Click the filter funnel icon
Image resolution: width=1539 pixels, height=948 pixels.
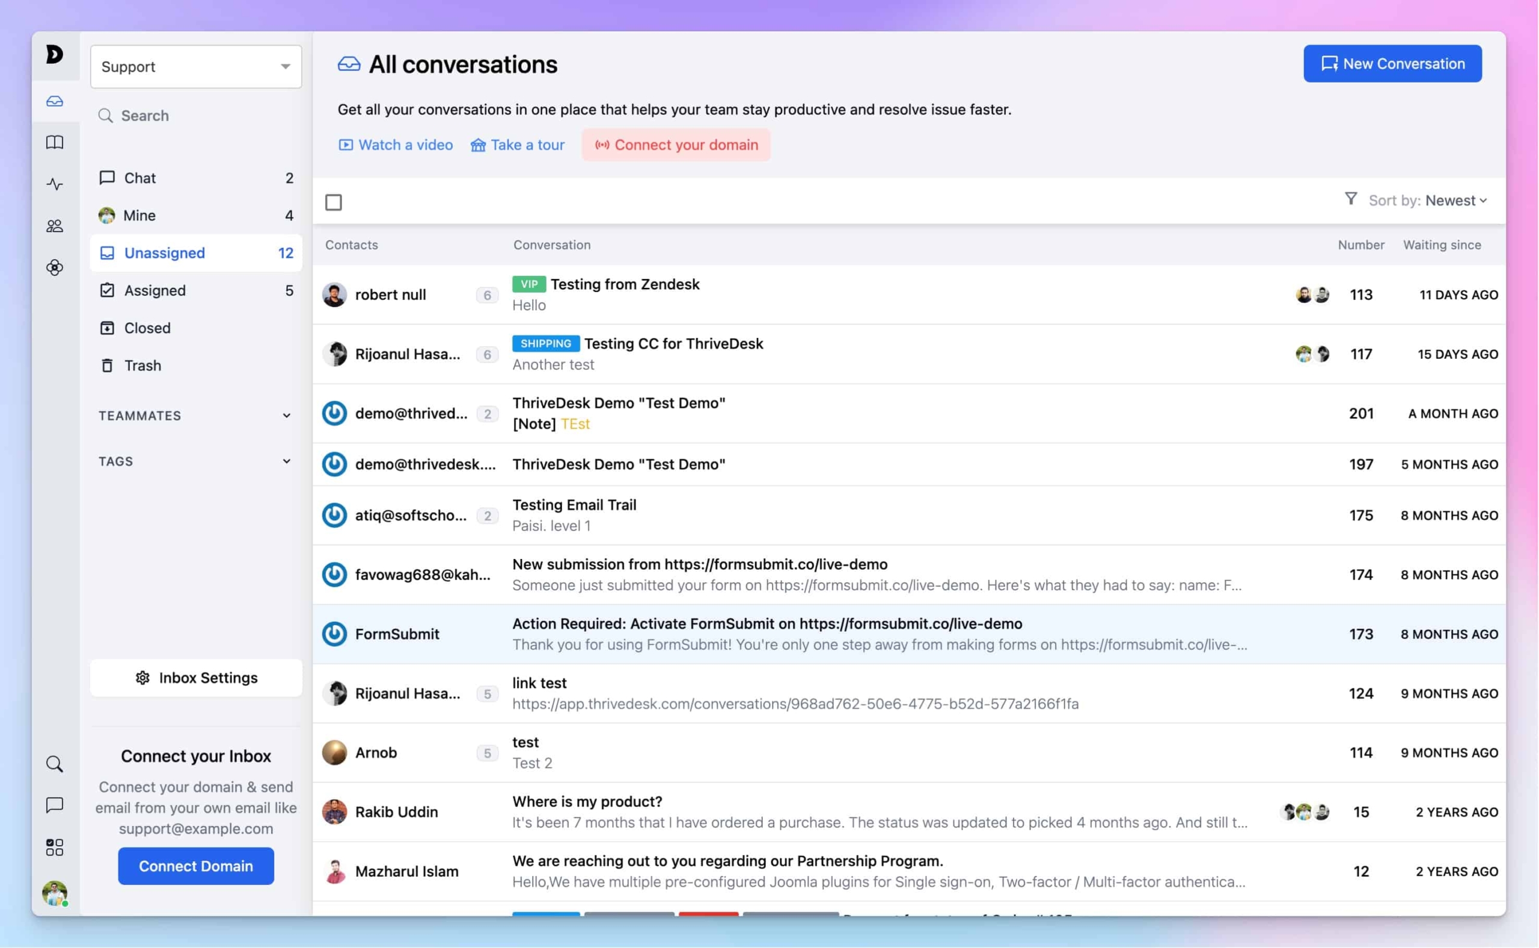pyautogui.click(x=1350, y=200)
